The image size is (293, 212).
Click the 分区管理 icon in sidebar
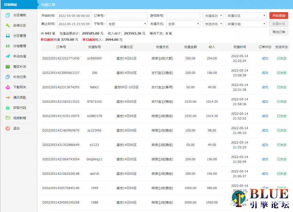pos(8,36)
